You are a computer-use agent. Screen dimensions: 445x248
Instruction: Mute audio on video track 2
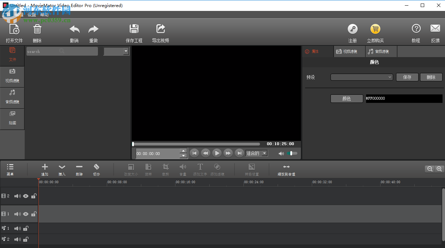click(17, 196)
